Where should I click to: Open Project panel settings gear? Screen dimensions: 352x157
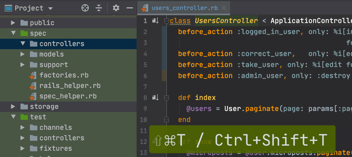(116, 8)
